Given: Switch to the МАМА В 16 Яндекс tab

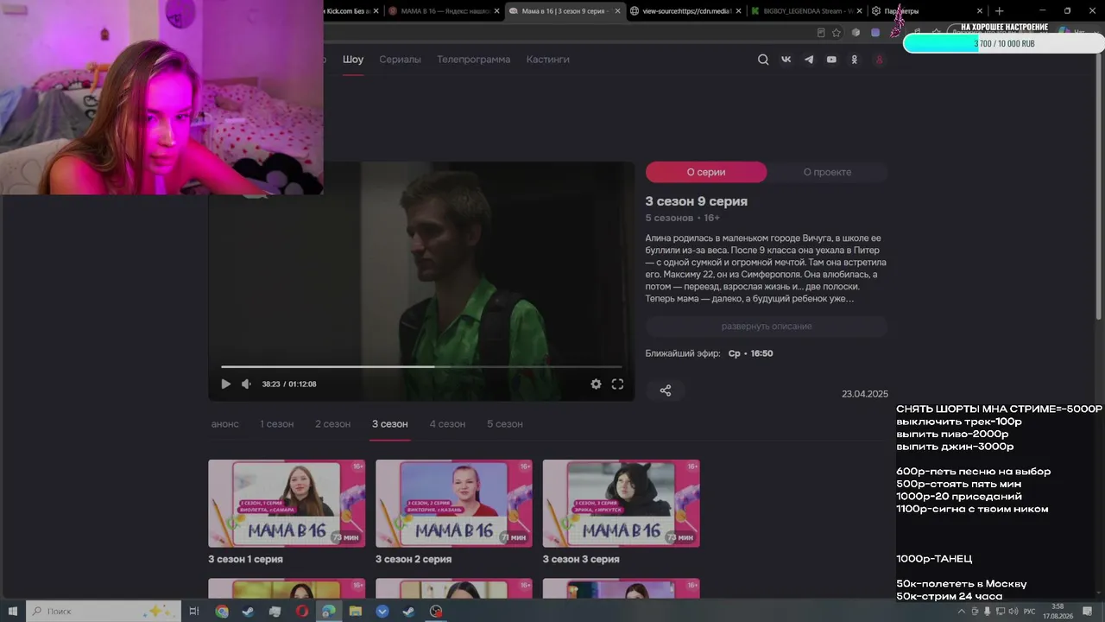Looking at the screenshot, I should 444,11.
